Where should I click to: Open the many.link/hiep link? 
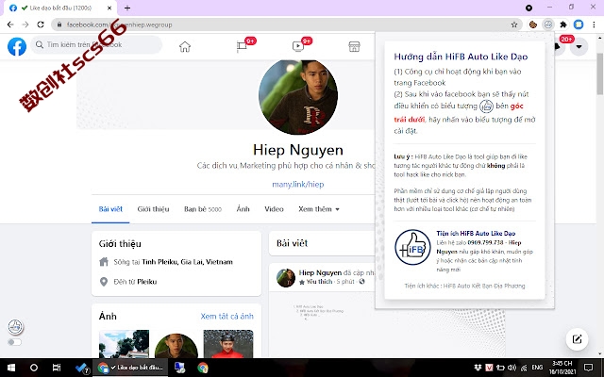click(298, 185)
